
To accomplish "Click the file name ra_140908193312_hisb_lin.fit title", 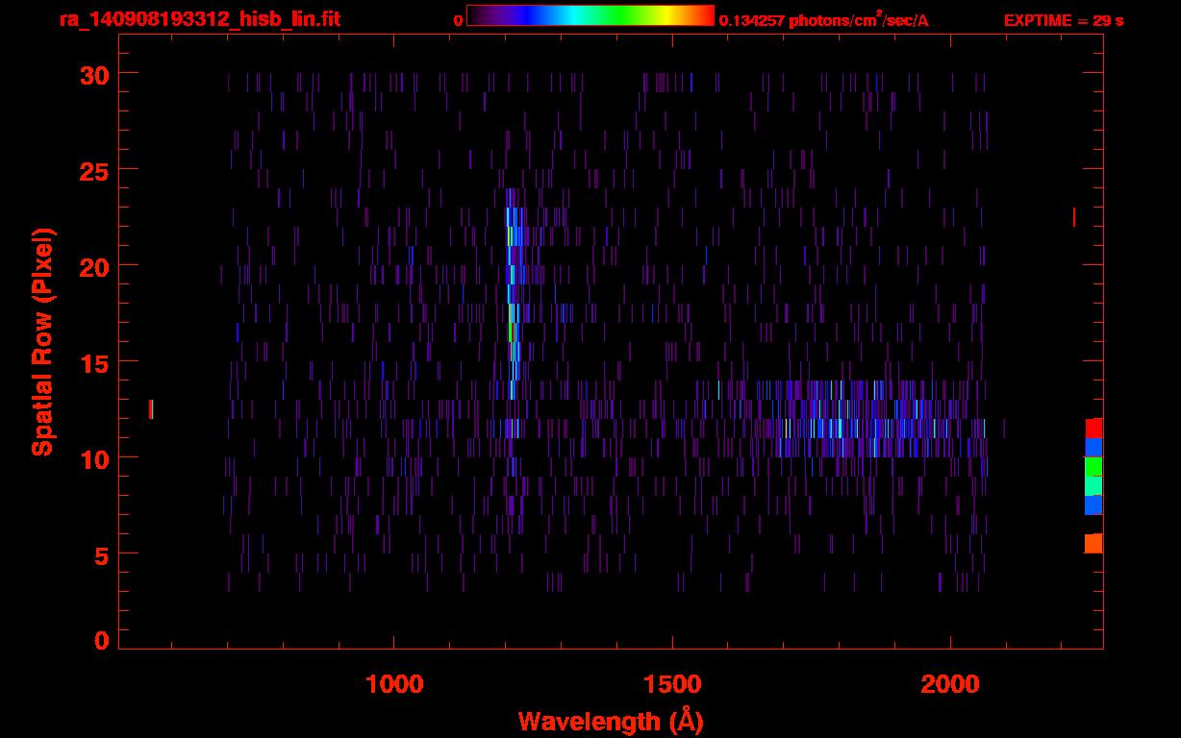I will pos(199,19).
